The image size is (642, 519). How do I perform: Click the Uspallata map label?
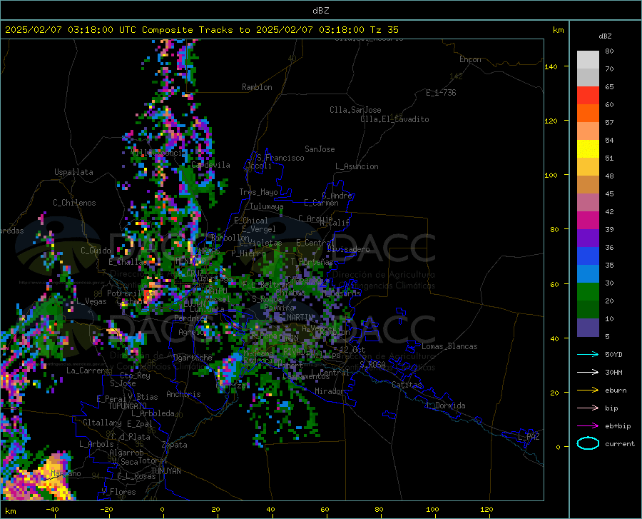pos(73,172)
